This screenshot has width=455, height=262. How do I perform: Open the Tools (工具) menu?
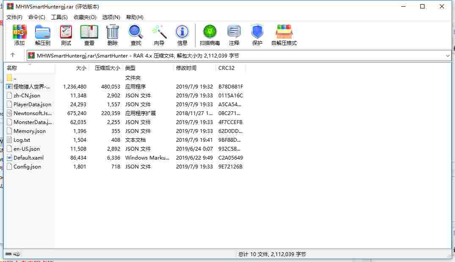click(x=59, y=17)
